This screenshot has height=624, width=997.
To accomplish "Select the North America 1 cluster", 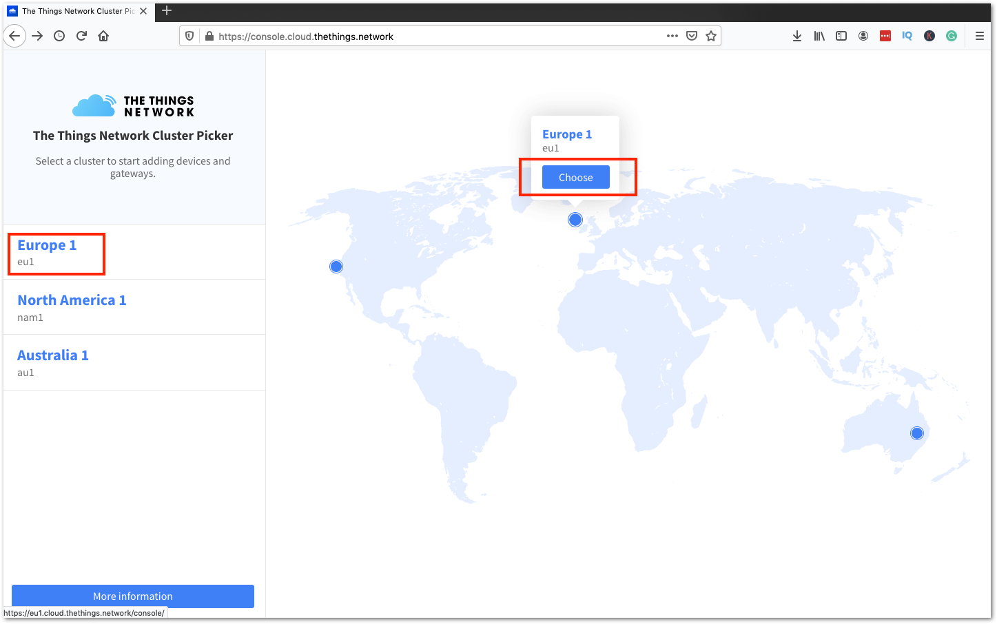I will click(134, 307).
